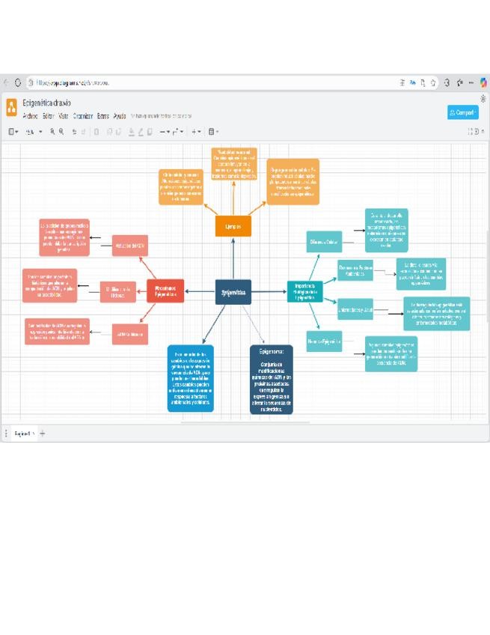
Task: Select the central Epigenética node
Action: pyautogui.click(x=233, y=292)
